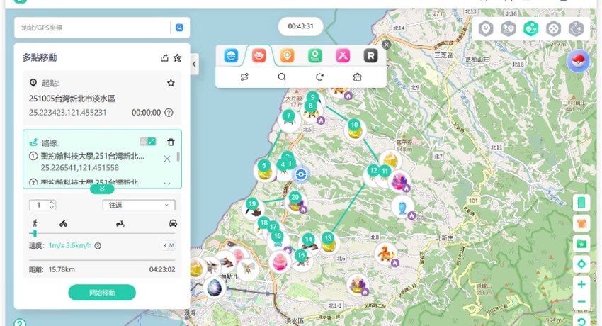Click the blue Poké Ball current-location marker
Screen dimensions: 602x326
click(x=300, y=175)
